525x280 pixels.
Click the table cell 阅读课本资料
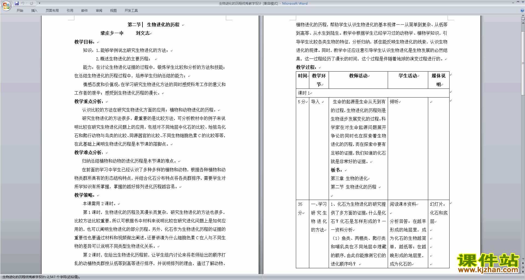[x=403, y=204]
